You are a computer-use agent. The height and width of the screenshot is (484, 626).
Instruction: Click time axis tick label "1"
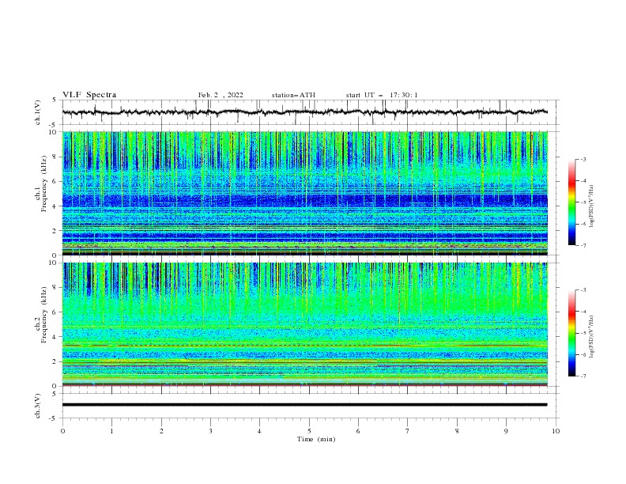pyautogui.click(x=111, y=431)
